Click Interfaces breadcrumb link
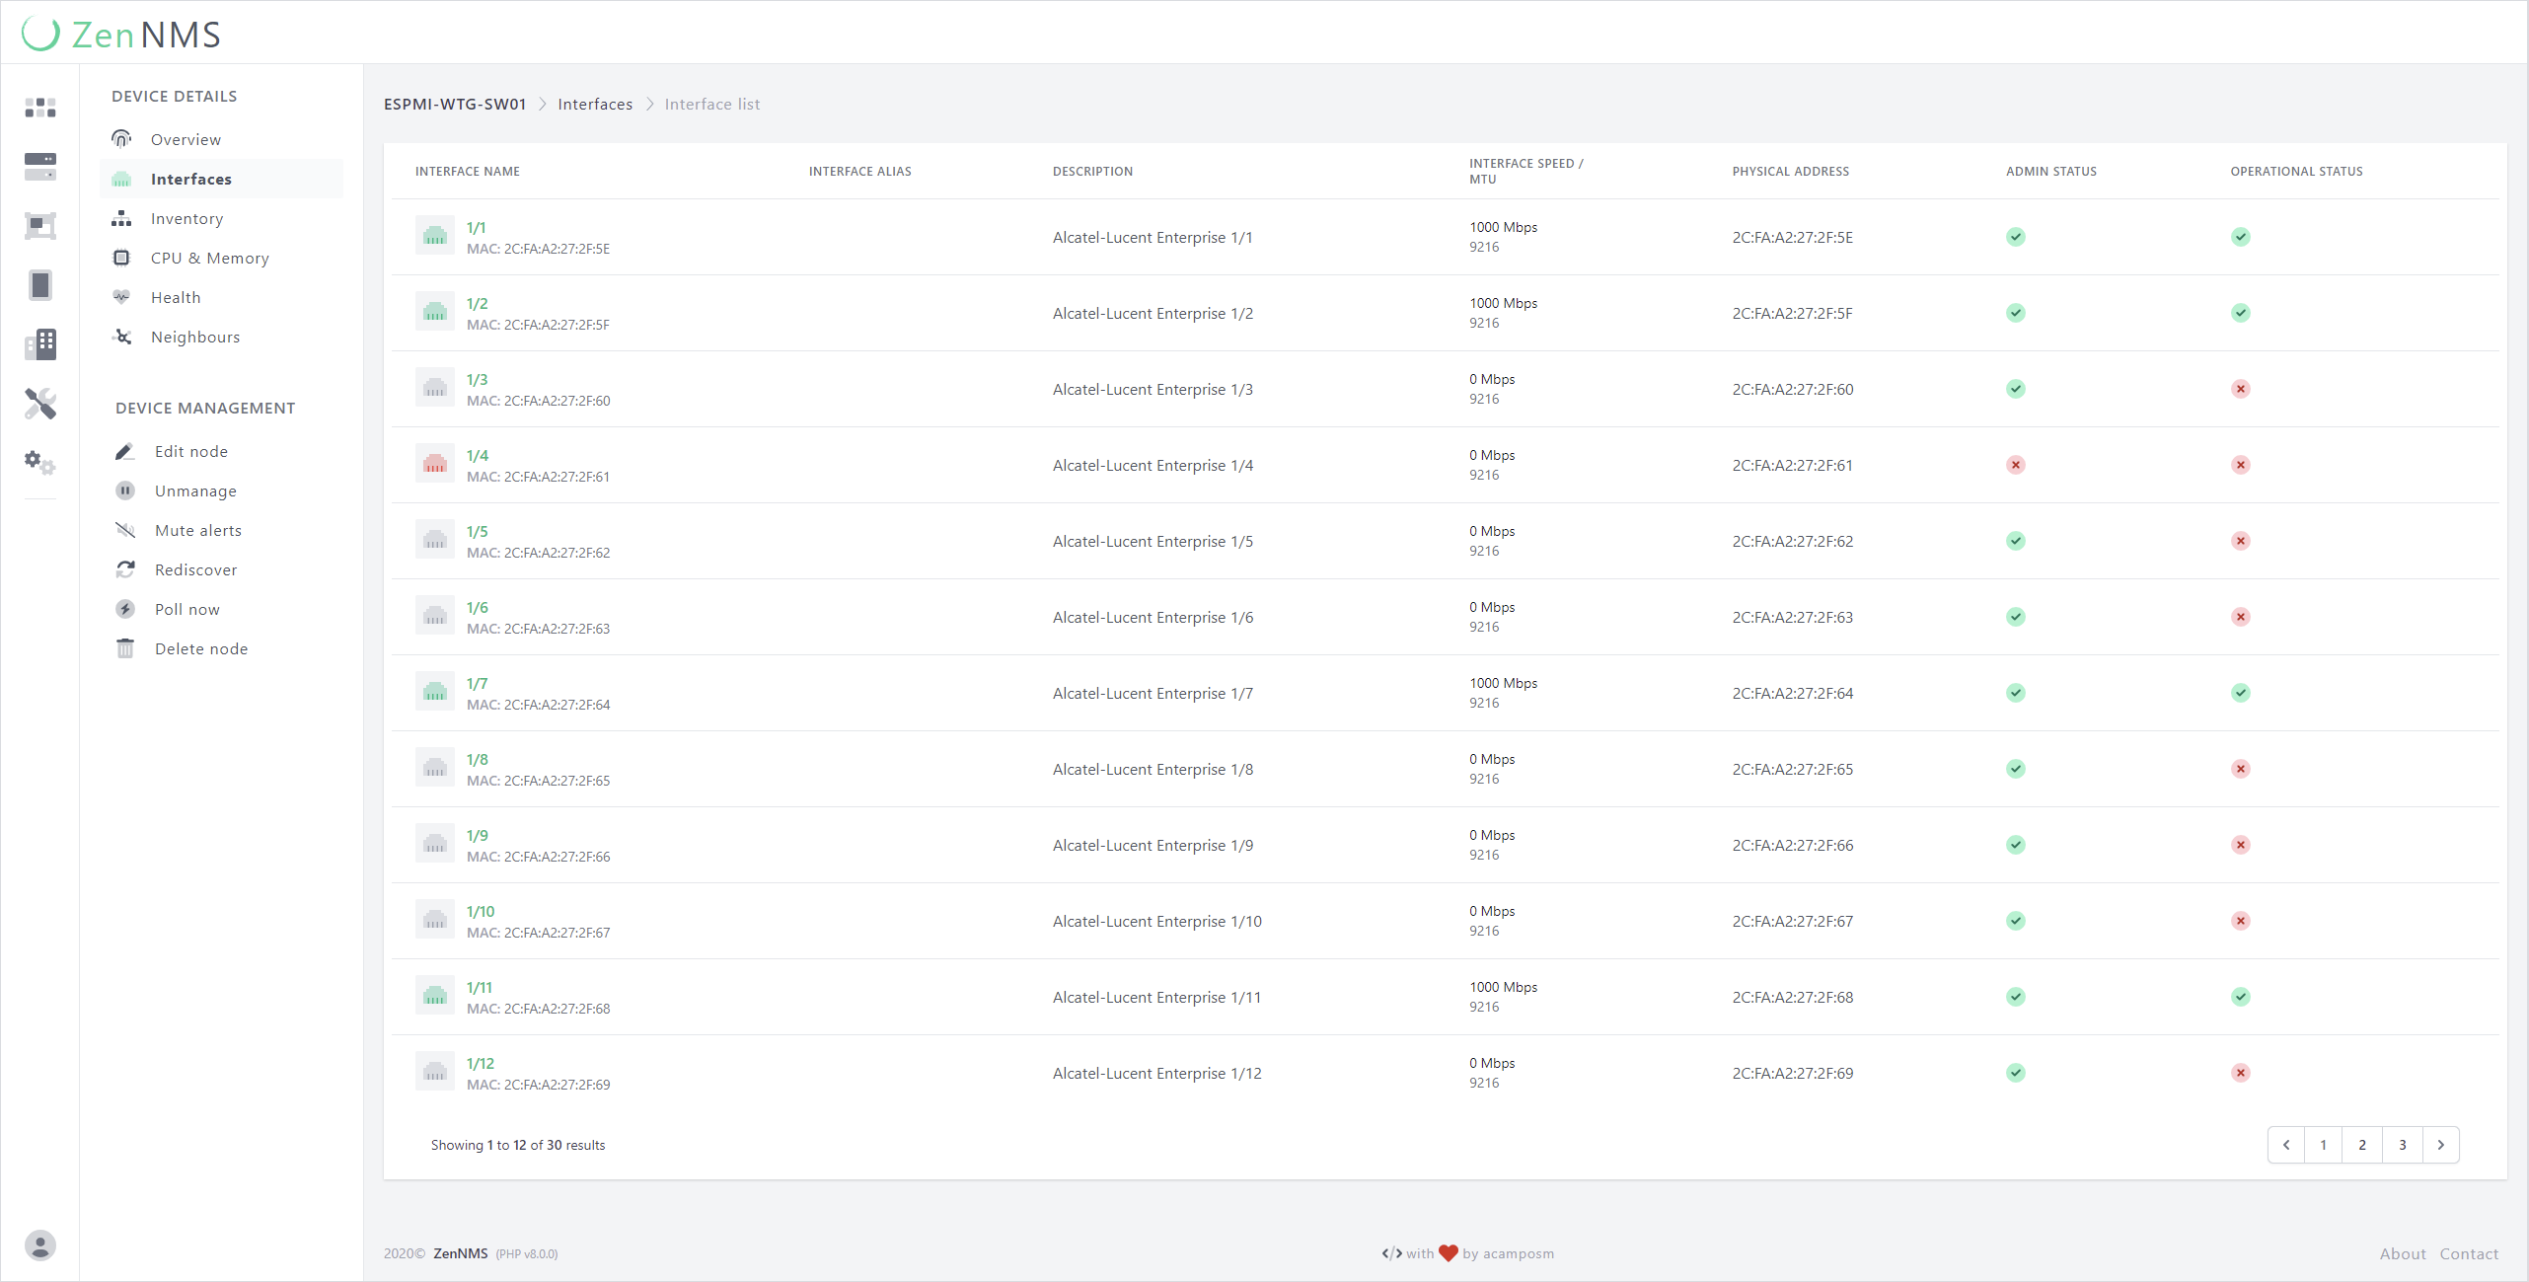Screen dimensions: 2529x1282 (595, 105)
